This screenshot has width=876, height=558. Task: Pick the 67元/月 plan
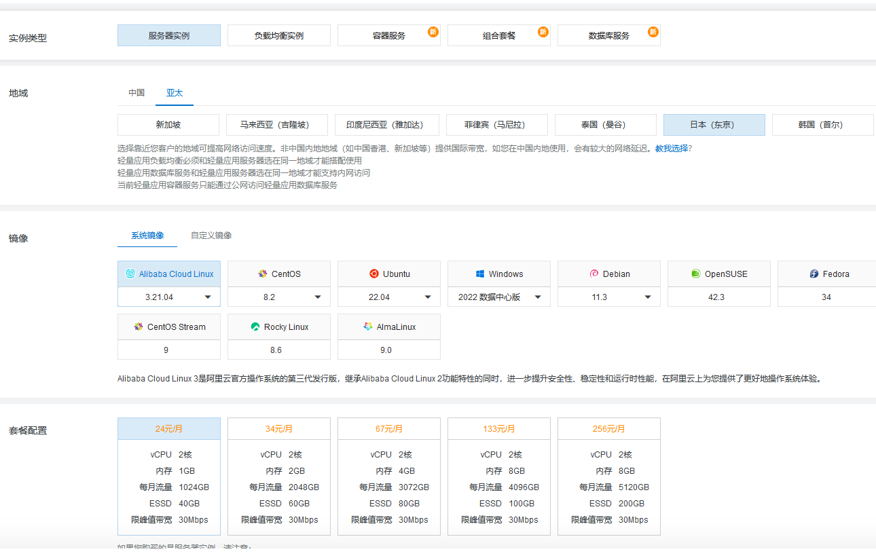tap(389, 477)
